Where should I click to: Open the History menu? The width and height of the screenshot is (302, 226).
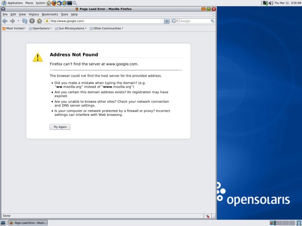[x=34, y=15]
